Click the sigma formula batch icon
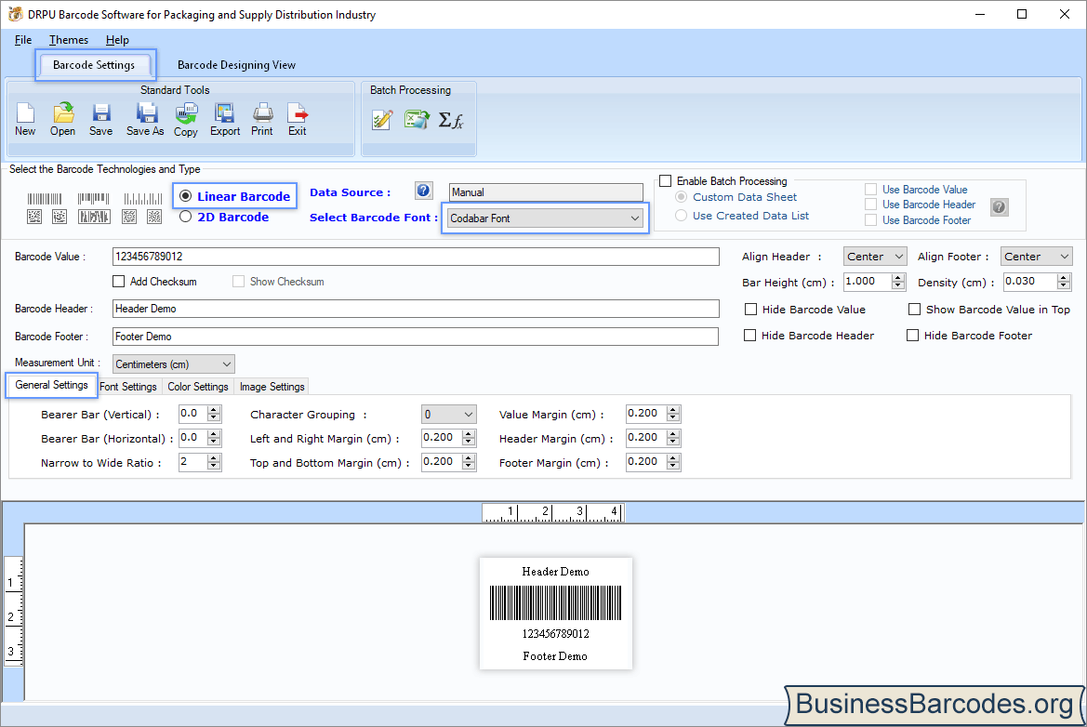This screenshot has width=1087, height=727. pyautogui.click(x=451, y=121)
